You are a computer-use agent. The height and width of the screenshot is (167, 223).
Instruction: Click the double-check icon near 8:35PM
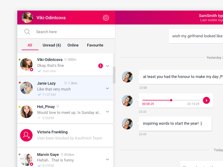(x=39, y=166)
